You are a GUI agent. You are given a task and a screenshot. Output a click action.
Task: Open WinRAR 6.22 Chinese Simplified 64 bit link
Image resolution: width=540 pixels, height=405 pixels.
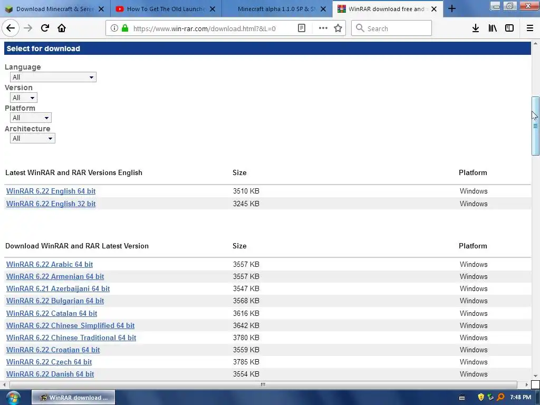tap(70, 325)
